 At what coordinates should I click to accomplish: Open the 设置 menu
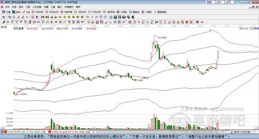[x=46, y=7]
